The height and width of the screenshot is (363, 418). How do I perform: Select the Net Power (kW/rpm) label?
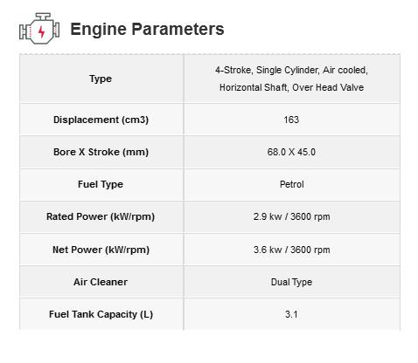101,250
